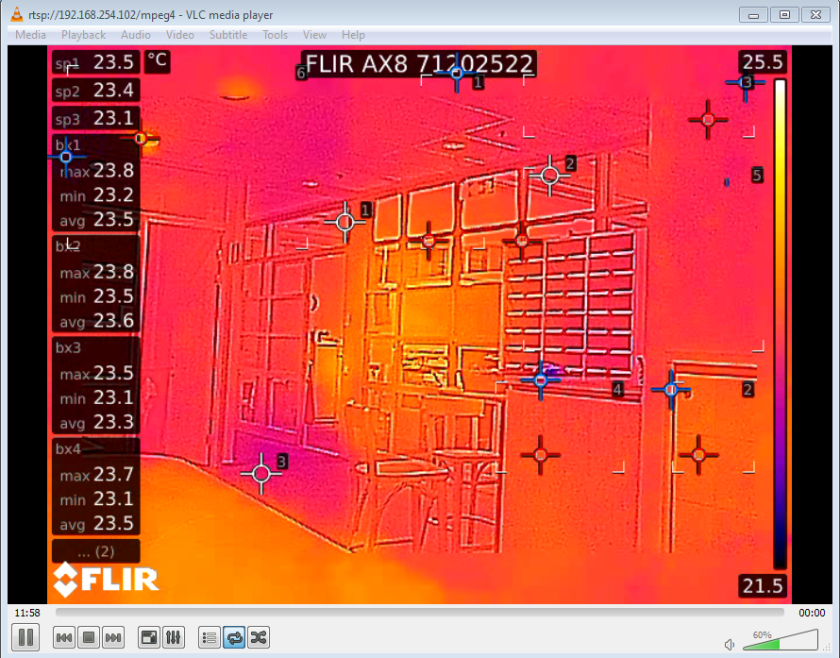The image size is (840, 658).
Task: Toggle loop playback mode
Action: [233, 637]
